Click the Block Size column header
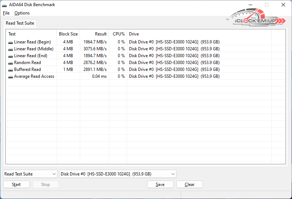Viewport: 292px width, 199px height. (x=68, y=34)
